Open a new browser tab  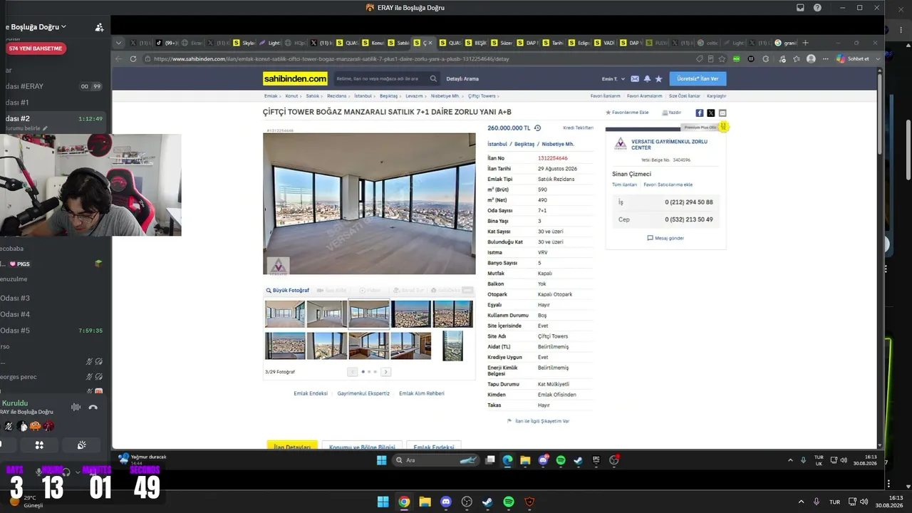pyautogui.click(x=806, y=43)
